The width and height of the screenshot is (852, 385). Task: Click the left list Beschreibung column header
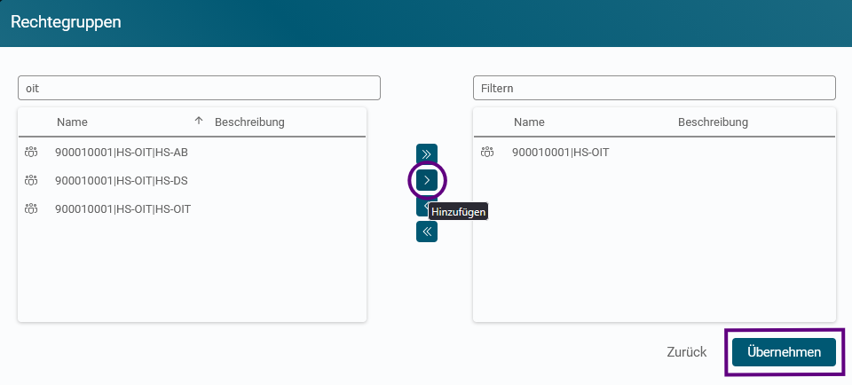249,122
